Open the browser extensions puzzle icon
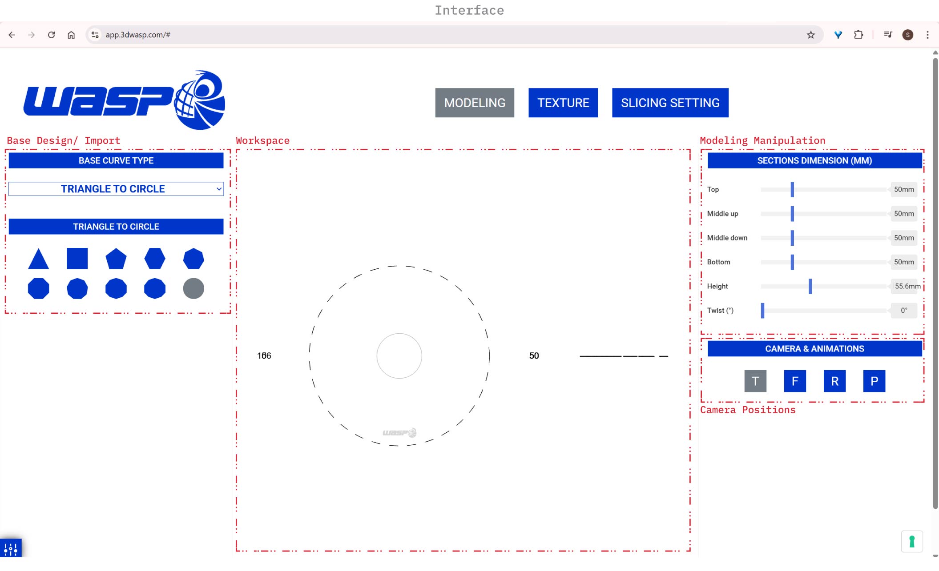Screen dimensions: 939x571 [858, 35]
